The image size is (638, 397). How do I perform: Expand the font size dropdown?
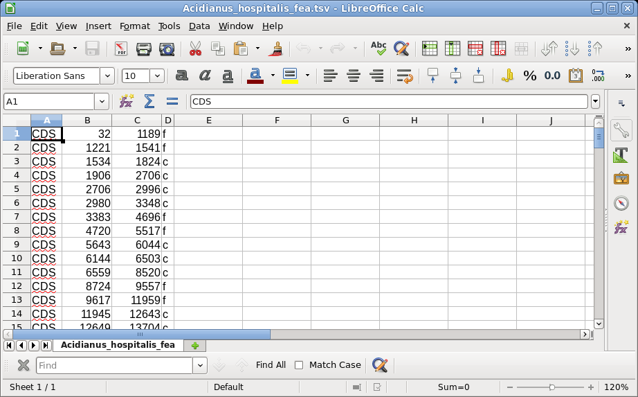(x=157, y=76)
